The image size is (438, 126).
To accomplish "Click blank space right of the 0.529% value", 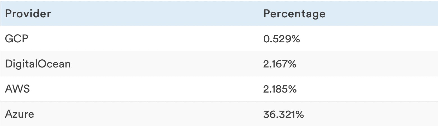I will point(365,39).
